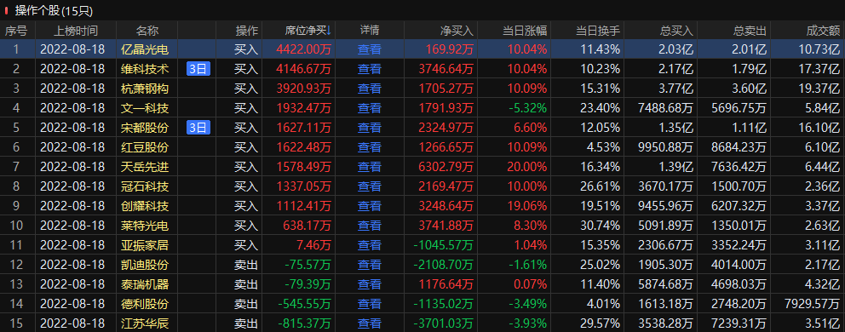The image size is (845, 332).
Task: Select stock name 江苏华辰
Action: coord(145,323)
